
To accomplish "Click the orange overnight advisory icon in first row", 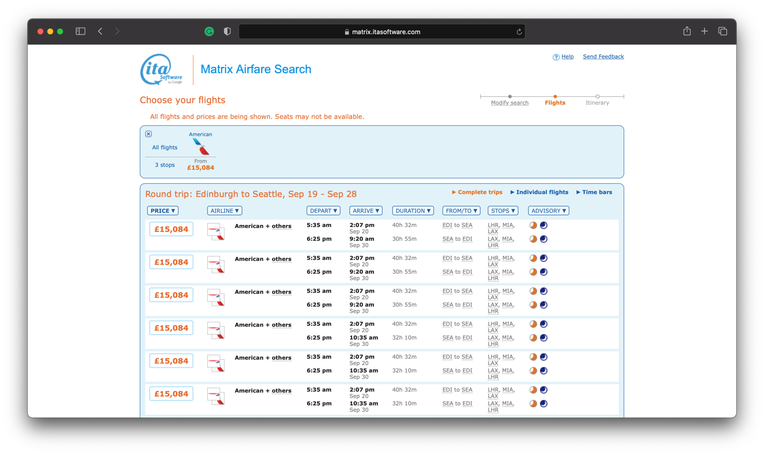I will tap(533, 225).
